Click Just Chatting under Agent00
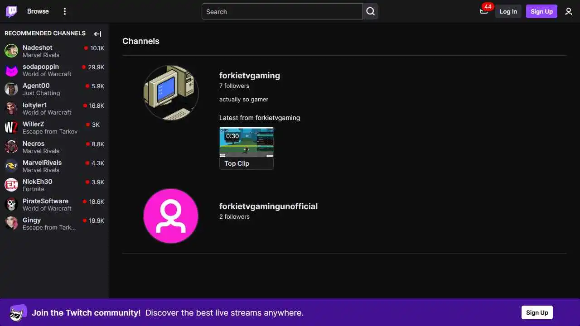Screen dimensions: 580x326 [41, 93]
